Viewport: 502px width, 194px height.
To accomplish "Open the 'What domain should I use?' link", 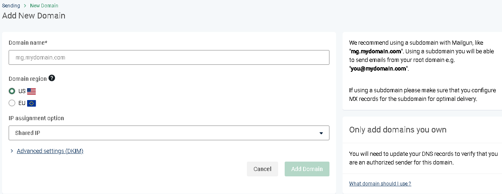I will [x=380, y=184].
